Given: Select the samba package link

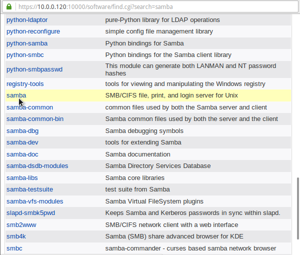Looking at the screenshot, I should pos(16,95).
